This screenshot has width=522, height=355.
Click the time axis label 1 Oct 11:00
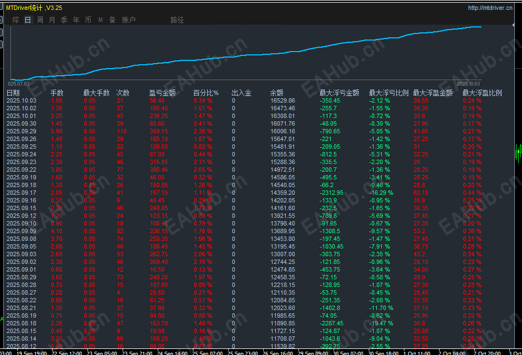(x=417, y=353)
